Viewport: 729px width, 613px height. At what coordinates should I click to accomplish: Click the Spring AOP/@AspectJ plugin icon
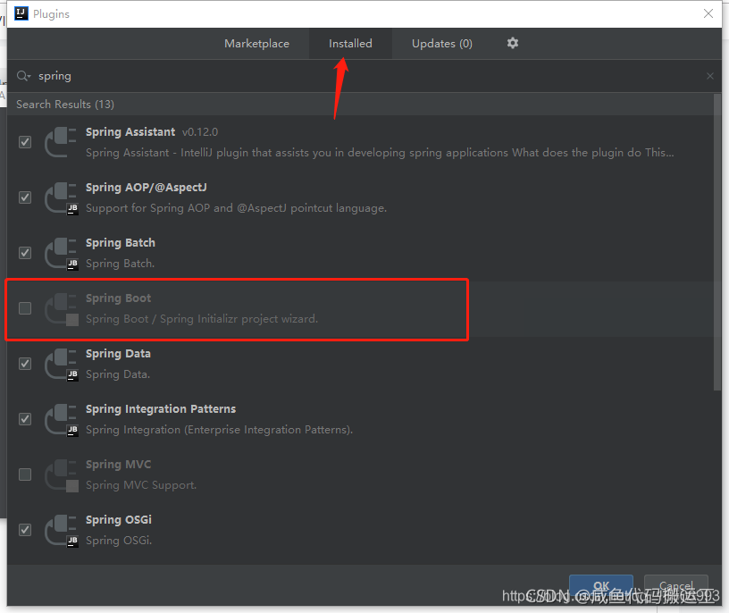61,197
